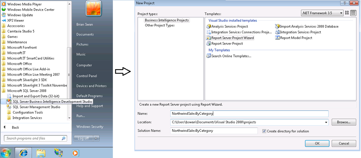Viewport: 361px width, 158px height.
Task: Open the shutdown options arrow beside Log off
Action: [x=96, y=138]
